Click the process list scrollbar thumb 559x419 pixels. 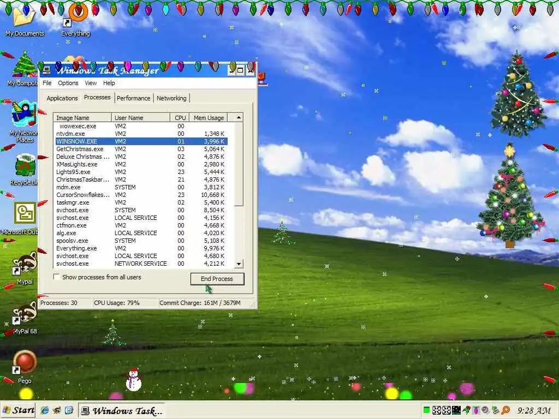click(x=239, y=164)
